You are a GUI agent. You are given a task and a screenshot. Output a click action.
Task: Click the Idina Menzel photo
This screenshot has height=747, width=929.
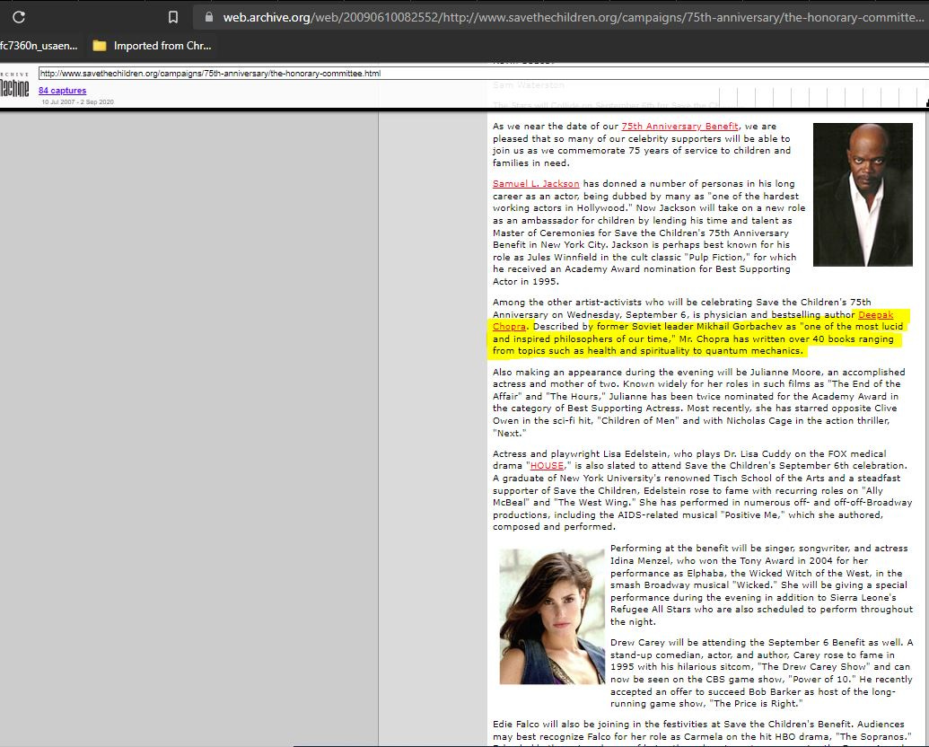(x=552, y=617)
